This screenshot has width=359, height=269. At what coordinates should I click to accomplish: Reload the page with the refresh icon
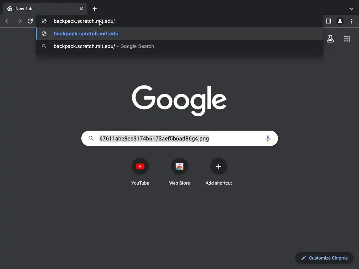[x=30, y=21]
